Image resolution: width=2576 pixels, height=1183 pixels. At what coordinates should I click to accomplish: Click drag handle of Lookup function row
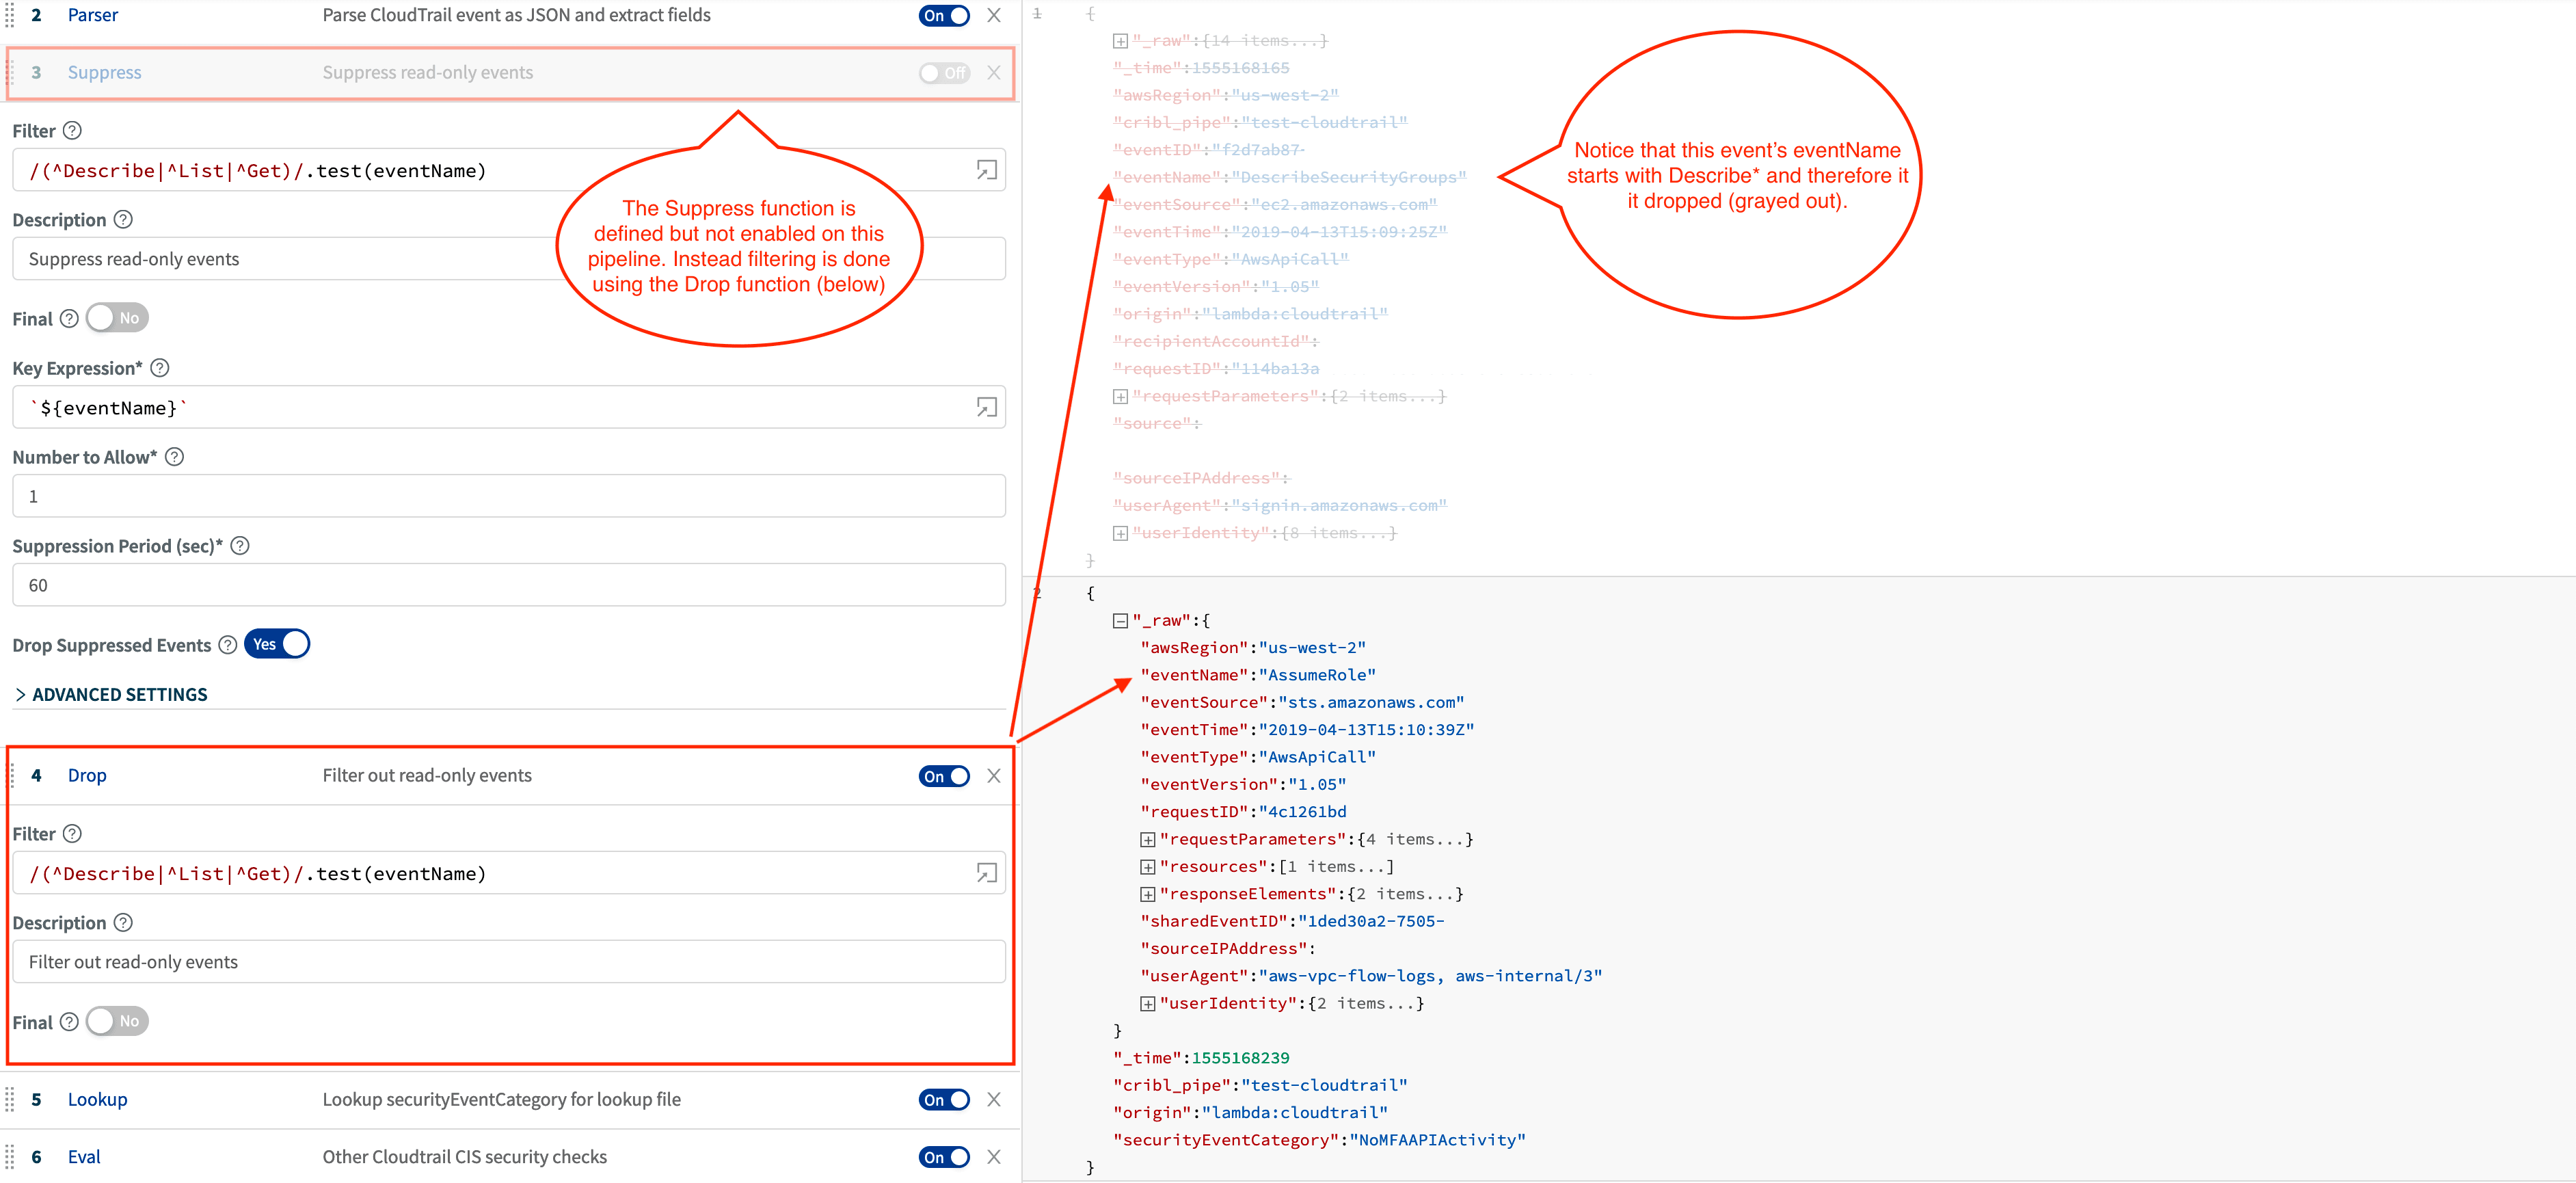click(10, 1100)
